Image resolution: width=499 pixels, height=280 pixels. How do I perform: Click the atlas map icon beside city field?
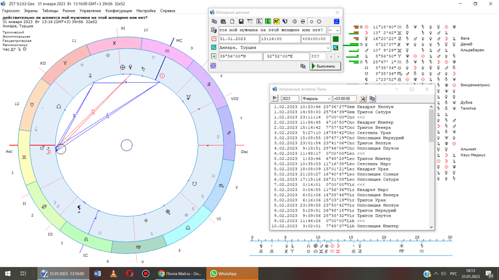point(335,48)
